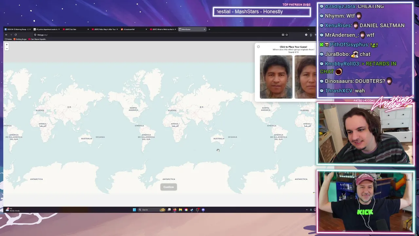Click the male face thumbnail
The width and height of the screenshot is (419, 236).
click(x=276, y=77)
